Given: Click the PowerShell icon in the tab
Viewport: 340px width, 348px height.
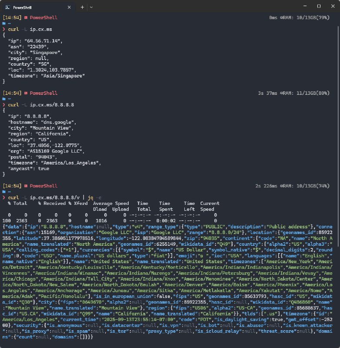Looking at the screenshot, I should [7, 7].
